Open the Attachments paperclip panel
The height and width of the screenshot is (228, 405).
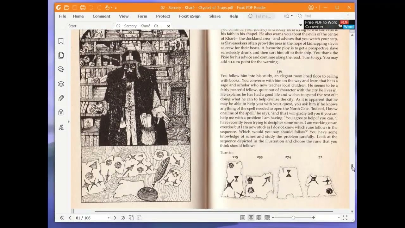click(61, 98)
